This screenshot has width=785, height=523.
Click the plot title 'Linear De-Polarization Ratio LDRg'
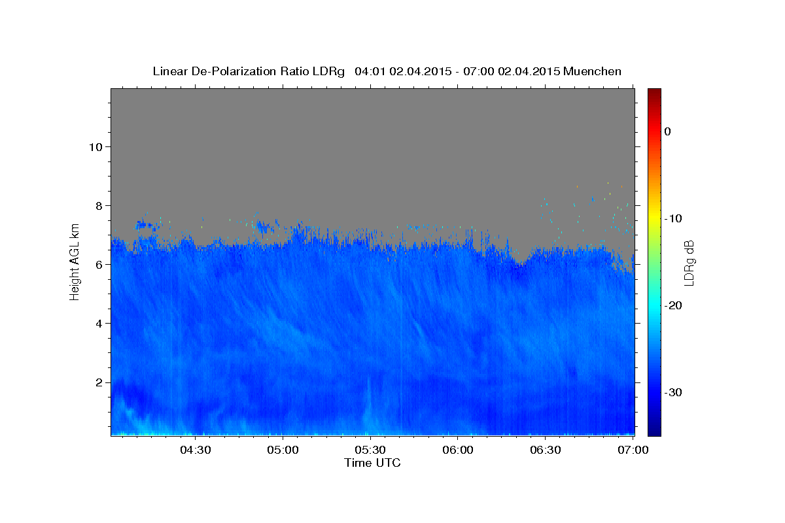(x=248, y=71)
